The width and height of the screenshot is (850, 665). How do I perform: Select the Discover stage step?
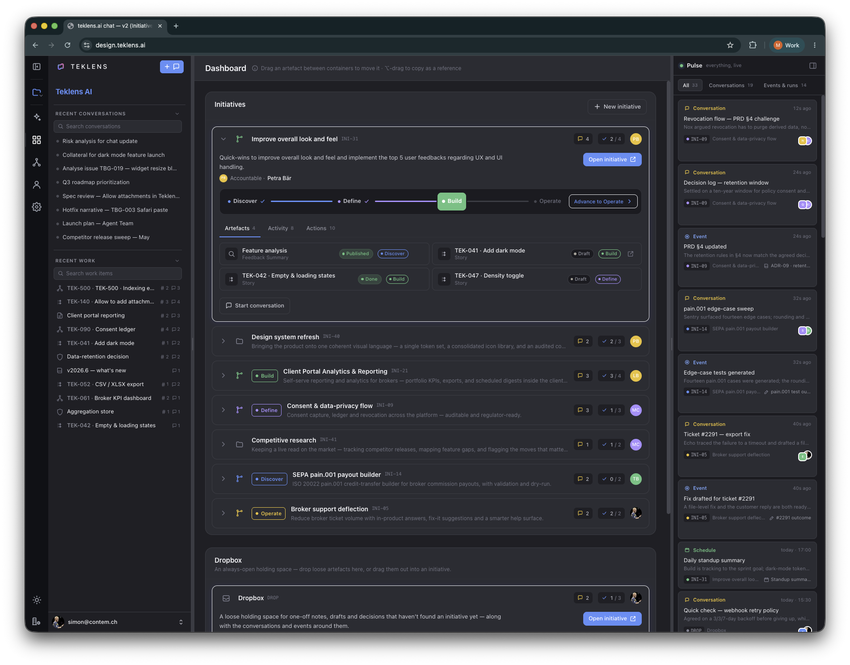246,201
